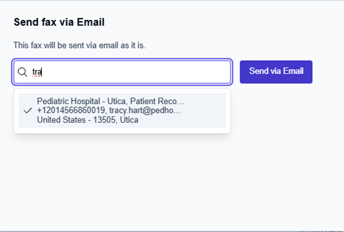Click the magnifying glass search icon
Screen dimensions: 344x232
(x=23, y=72)
